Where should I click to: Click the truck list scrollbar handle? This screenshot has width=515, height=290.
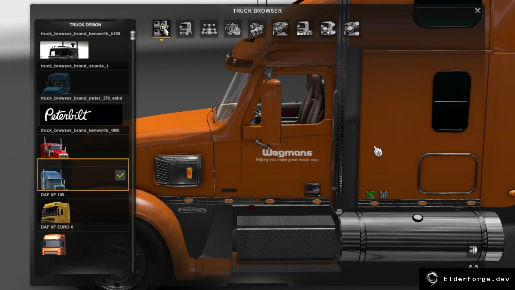[133, 35]
